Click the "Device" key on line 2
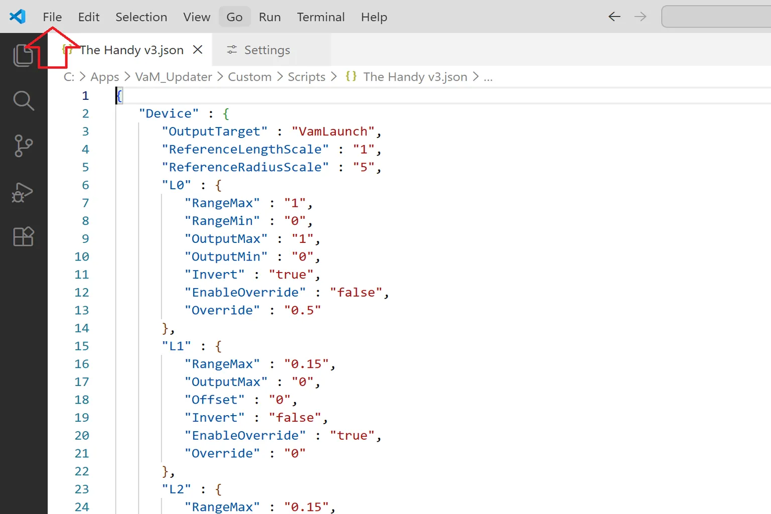The width and height of the screenshot is (771, 514). coord(169,113)
